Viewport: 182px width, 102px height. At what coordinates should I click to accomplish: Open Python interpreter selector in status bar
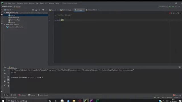tap(177, 97)
